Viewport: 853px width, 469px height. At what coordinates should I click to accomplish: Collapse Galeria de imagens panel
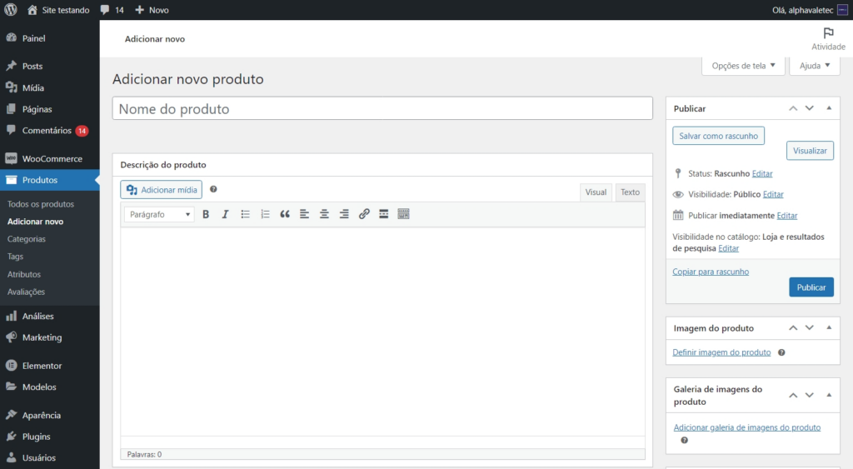click(x=829, y=395)
